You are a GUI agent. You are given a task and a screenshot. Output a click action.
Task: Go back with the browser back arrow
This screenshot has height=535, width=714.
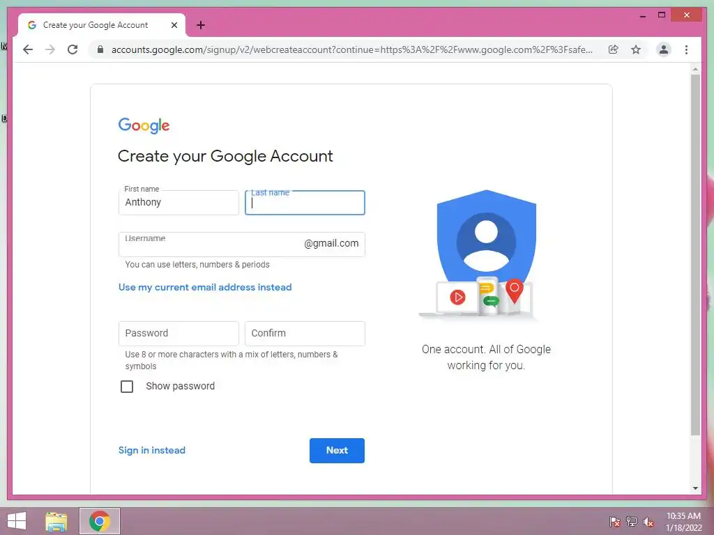click(28, 49)
